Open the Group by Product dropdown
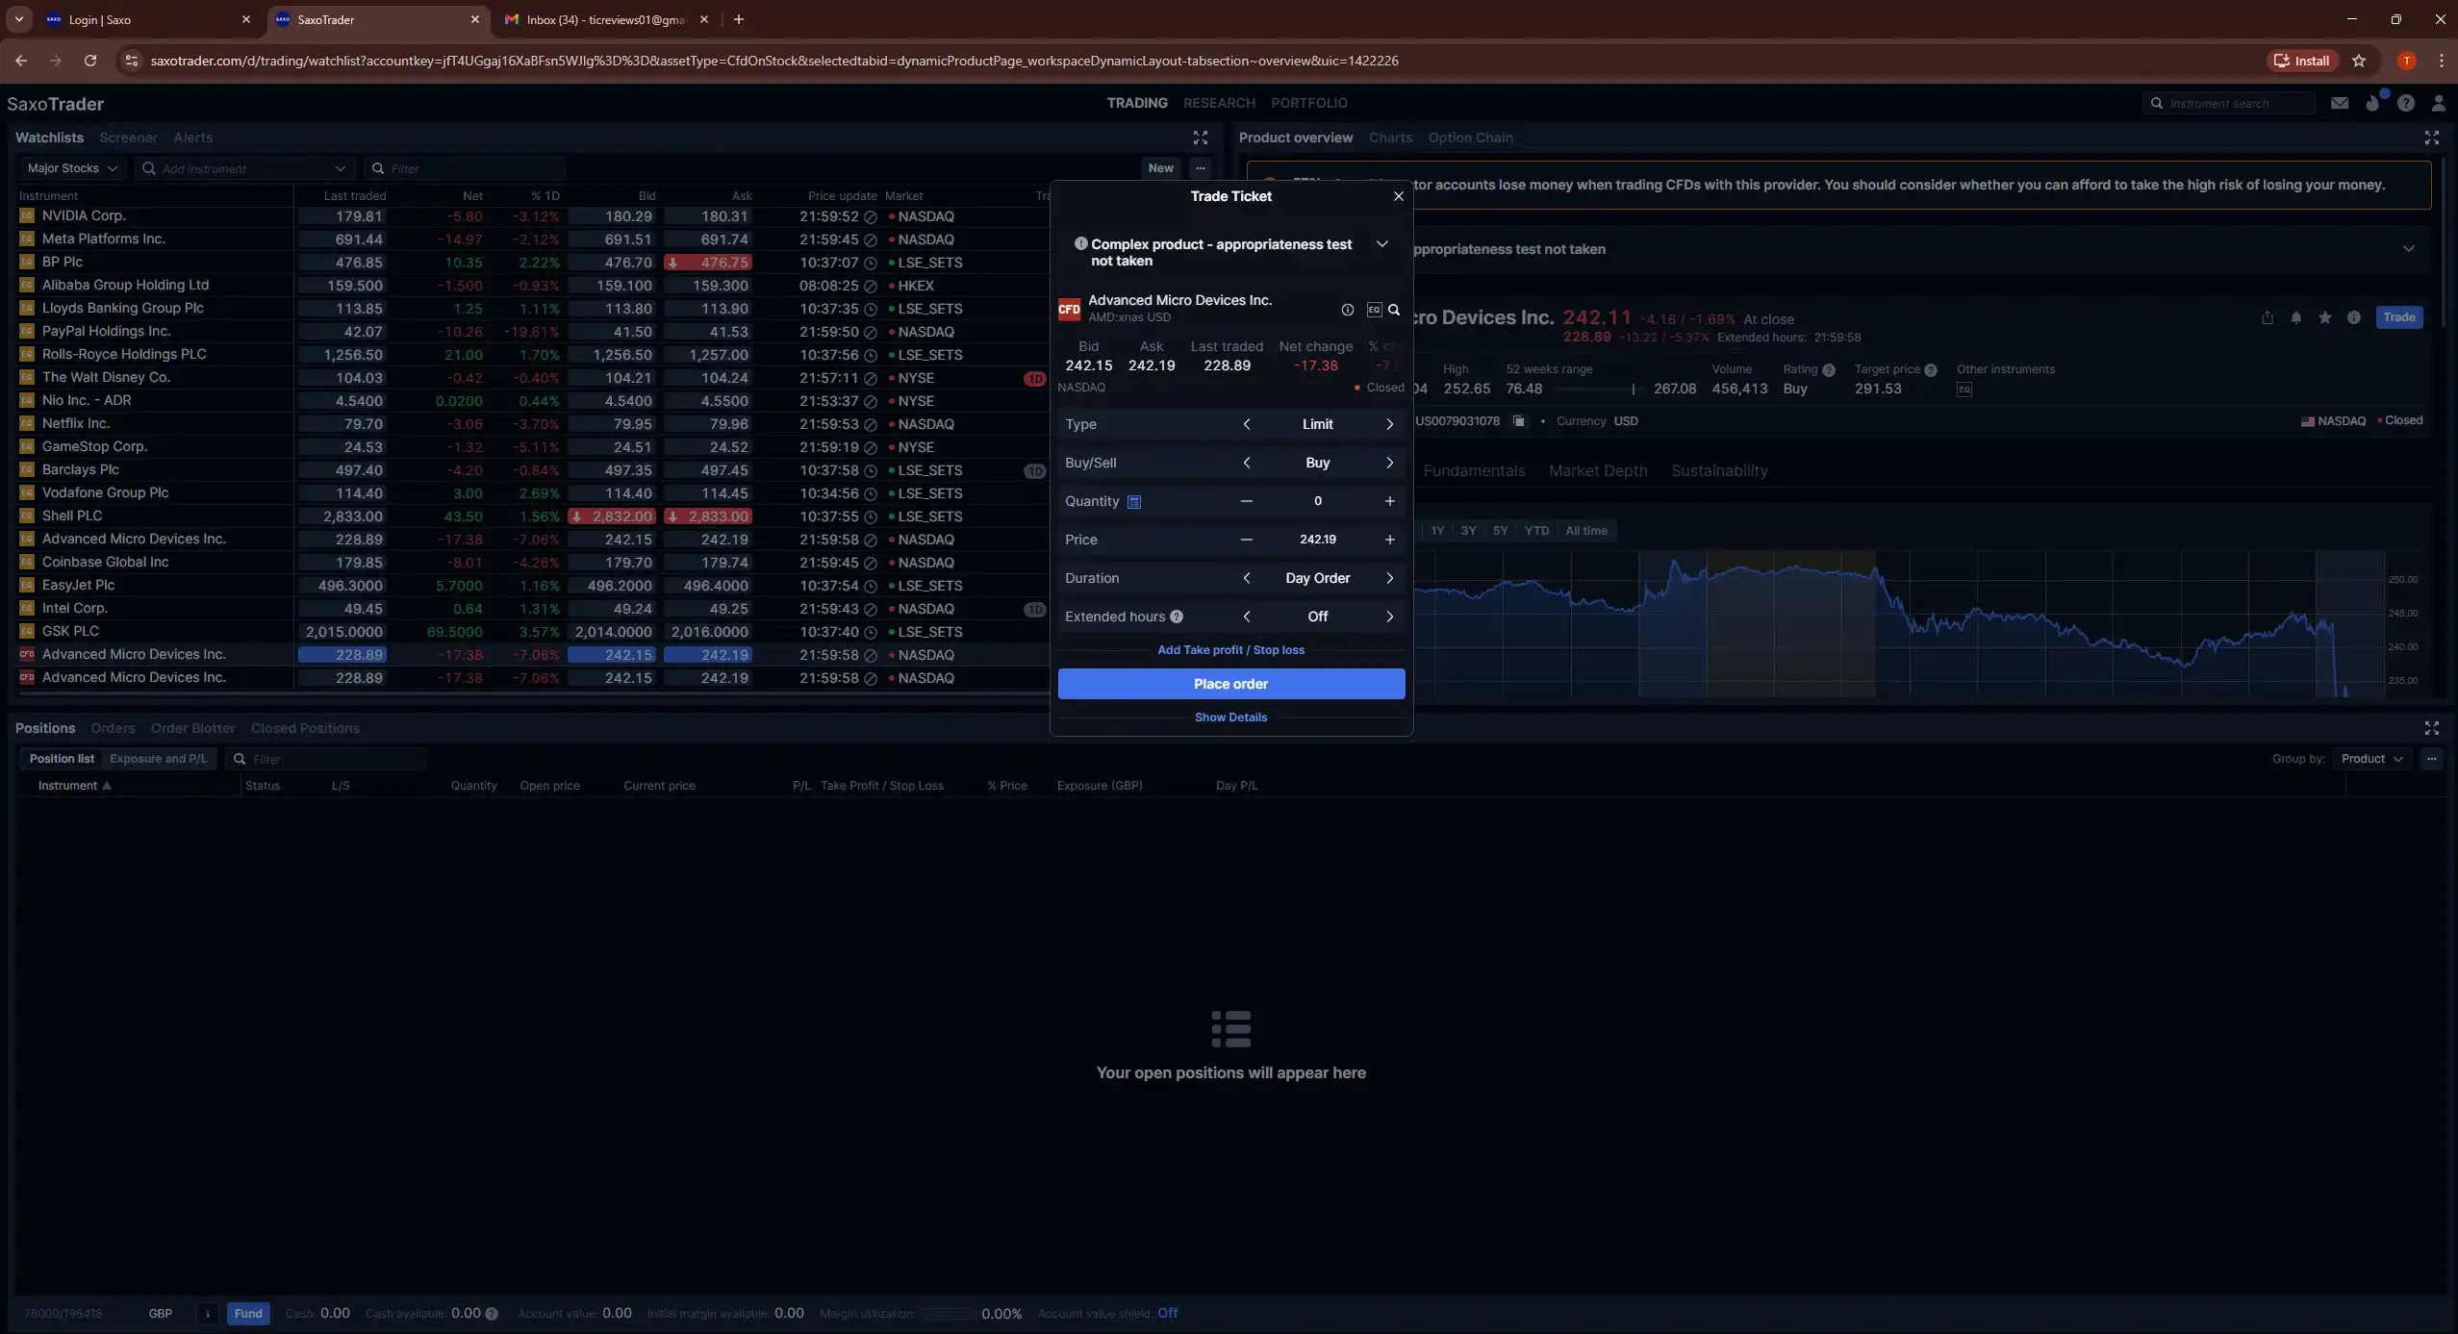 click(x=2371, y=759)
